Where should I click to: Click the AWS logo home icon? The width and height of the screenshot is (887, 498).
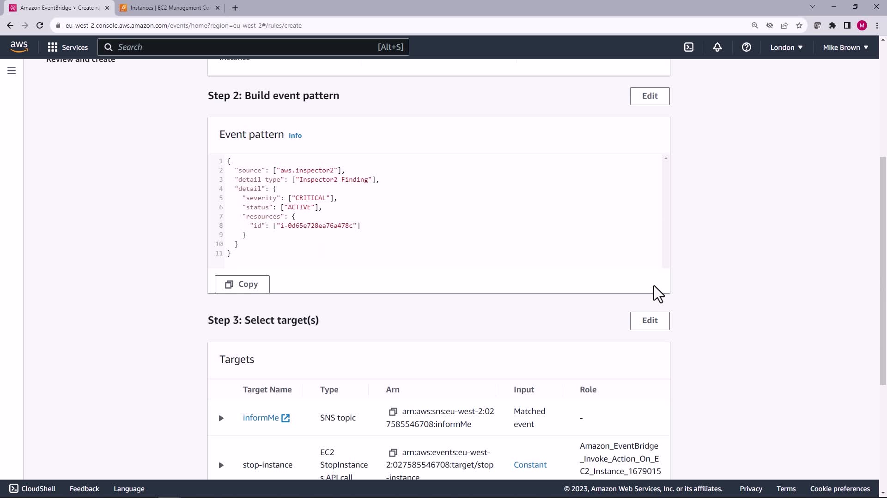click(x=19, y=47)
